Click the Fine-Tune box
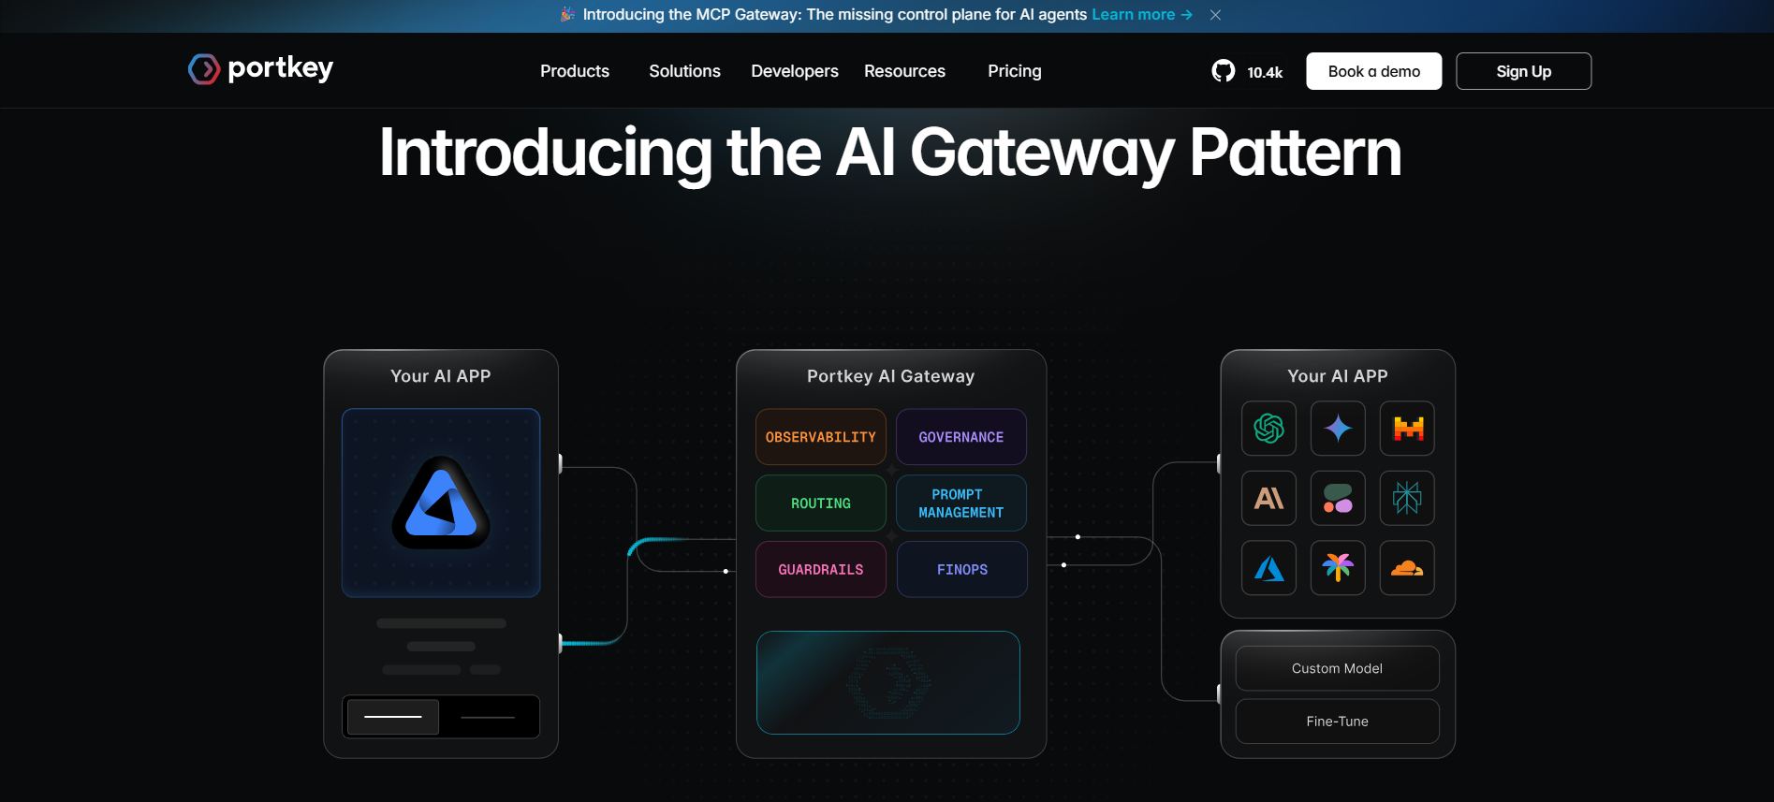The height and width of the screenshot is (802, 1774). [x=1338, y=722]
